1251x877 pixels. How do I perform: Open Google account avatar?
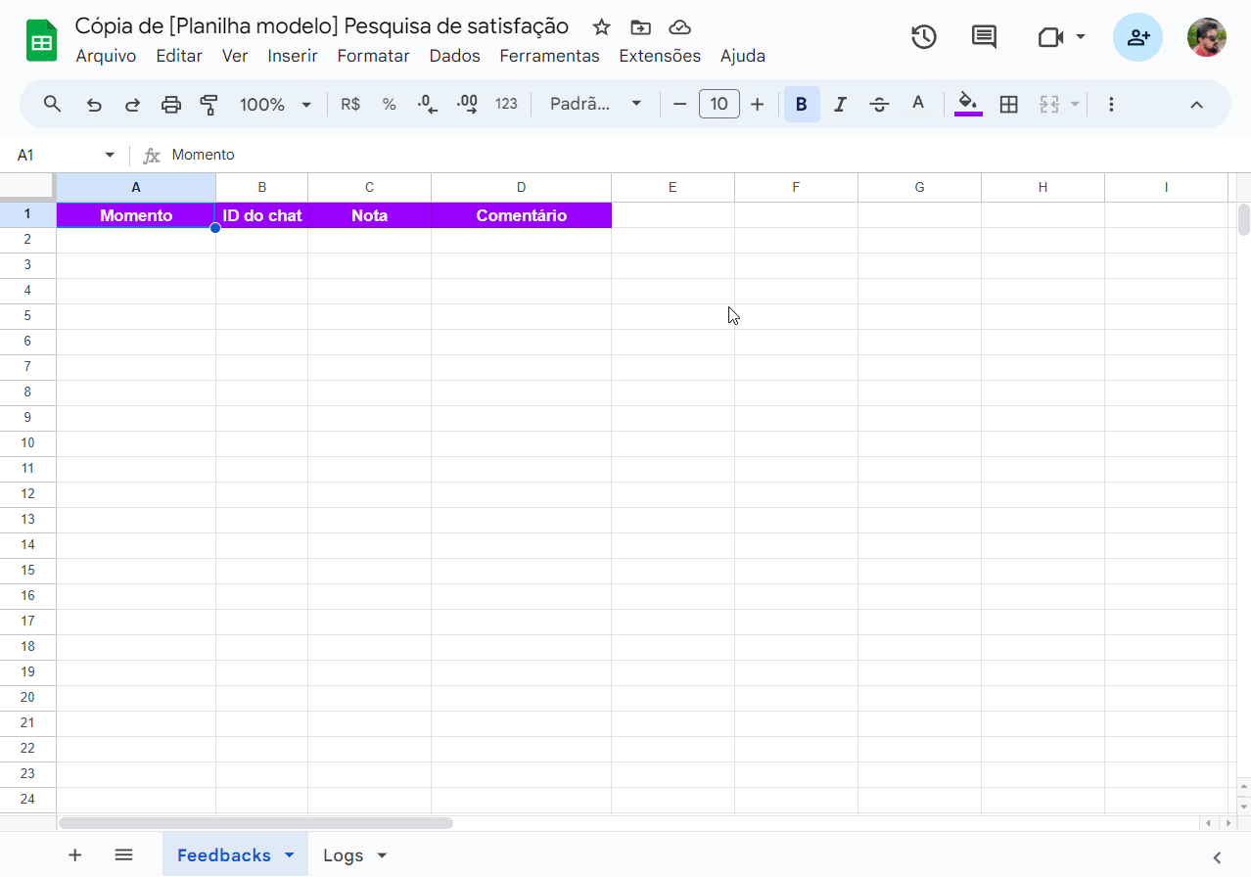click(x=1207, y=37)
